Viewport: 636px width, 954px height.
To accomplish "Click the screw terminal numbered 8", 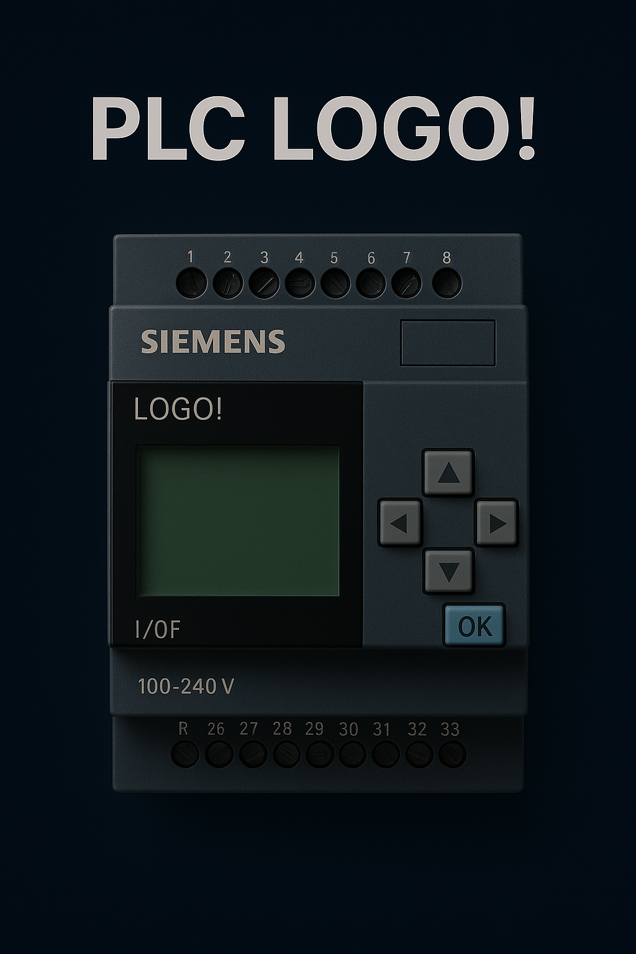I will [x=447, y=283].
